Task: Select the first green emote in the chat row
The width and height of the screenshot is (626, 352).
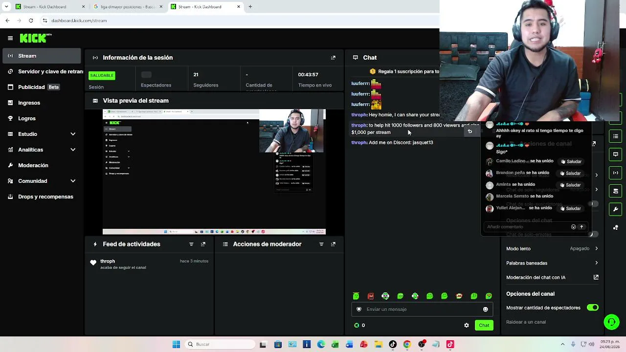Action: pyautogui.click(x=356, y=296)
